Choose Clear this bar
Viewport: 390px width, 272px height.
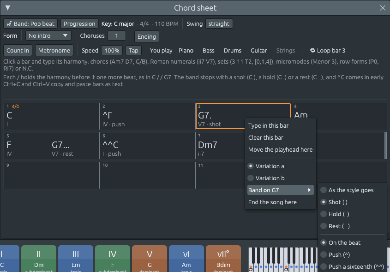click(281, 138)
